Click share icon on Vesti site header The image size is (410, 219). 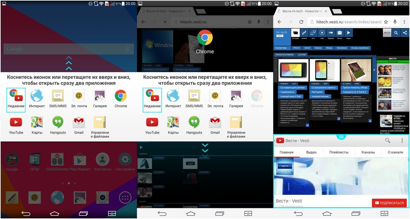pyautogui.click(x=405, y=33)
